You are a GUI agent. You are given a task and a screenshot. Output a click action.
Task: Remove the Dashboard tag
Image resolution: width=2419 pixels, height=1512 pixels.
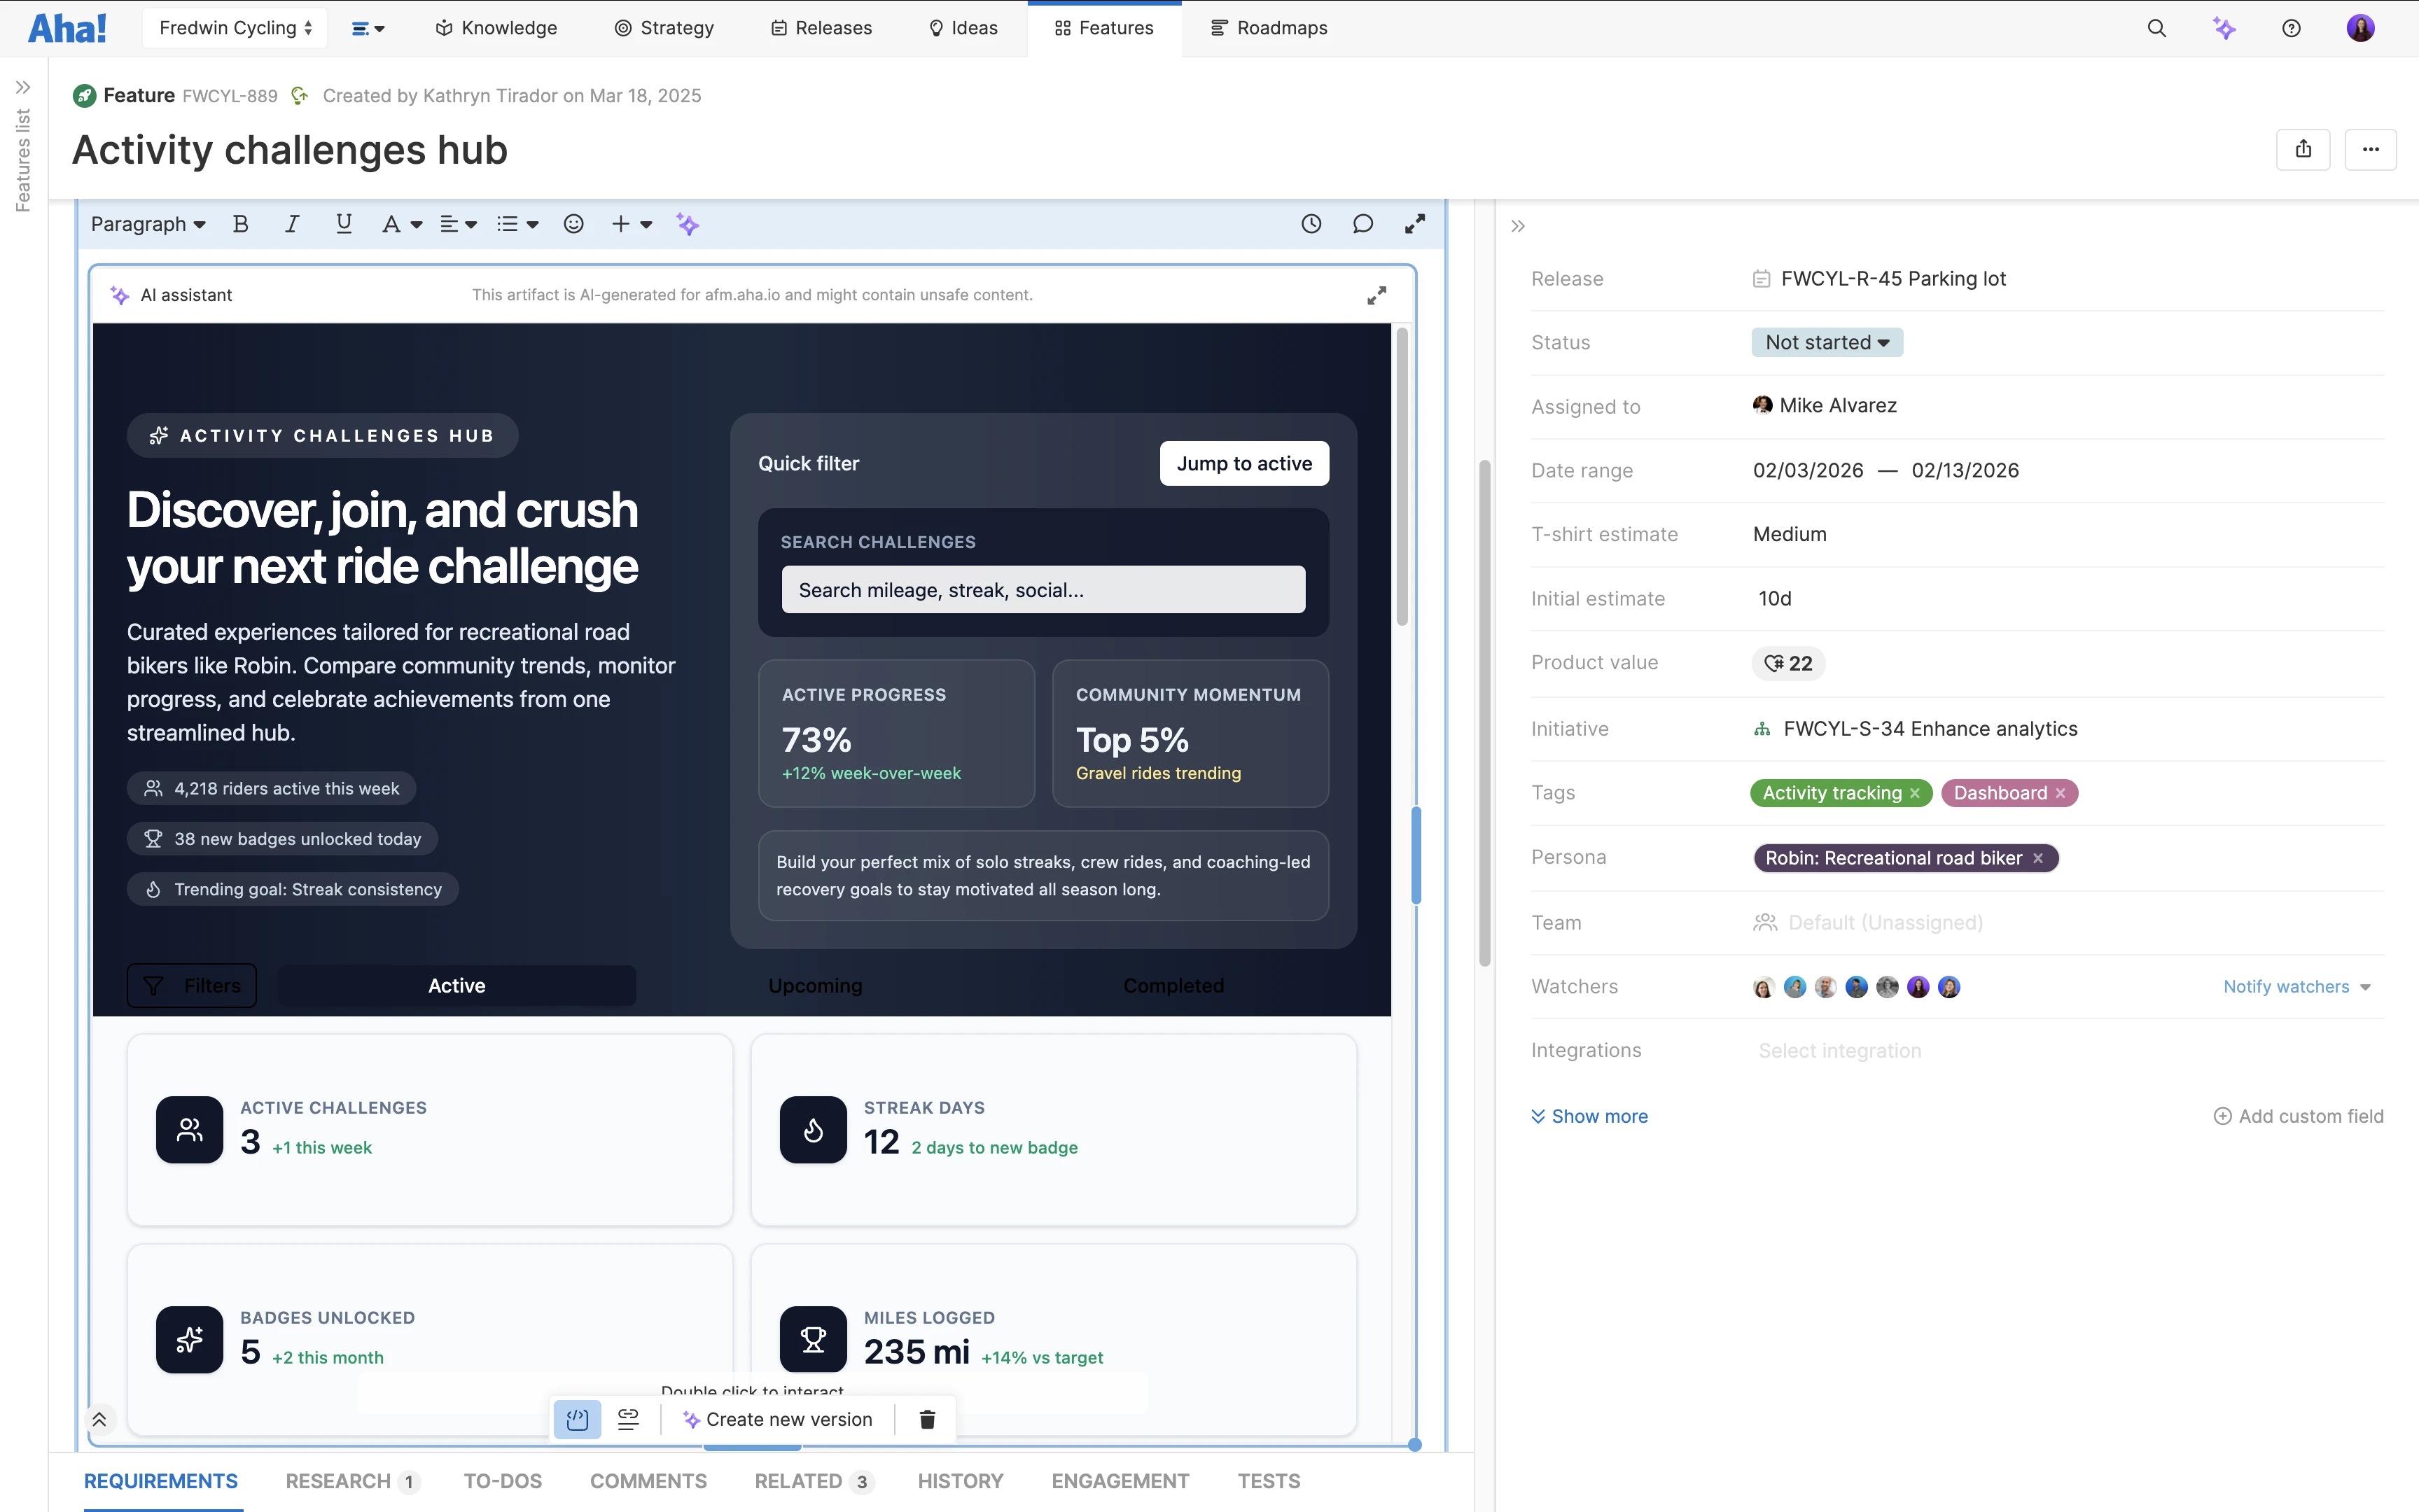[x=2060, y=793]
